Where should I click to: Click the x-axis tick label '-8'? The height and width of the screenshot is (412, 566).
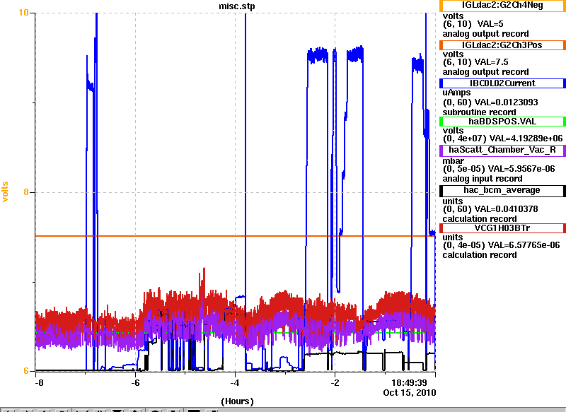(x=39, y=383)
